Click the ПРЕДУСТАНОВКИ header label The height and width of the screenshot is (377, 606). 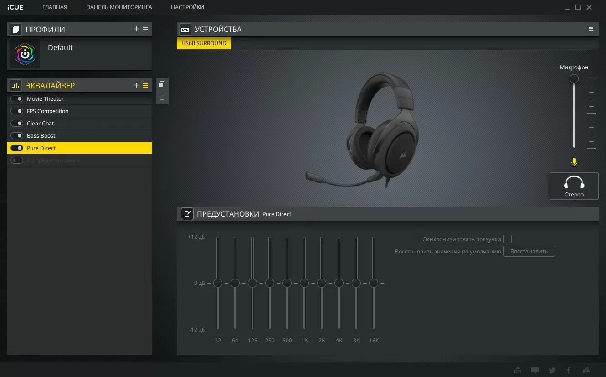[228, 214]
